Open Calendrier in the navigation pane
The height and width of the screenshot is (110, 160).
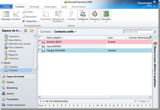point(12,36)
